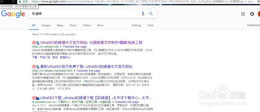Switch to the News tab
This screenshot has height=112, width=260.
pos(73,25)
